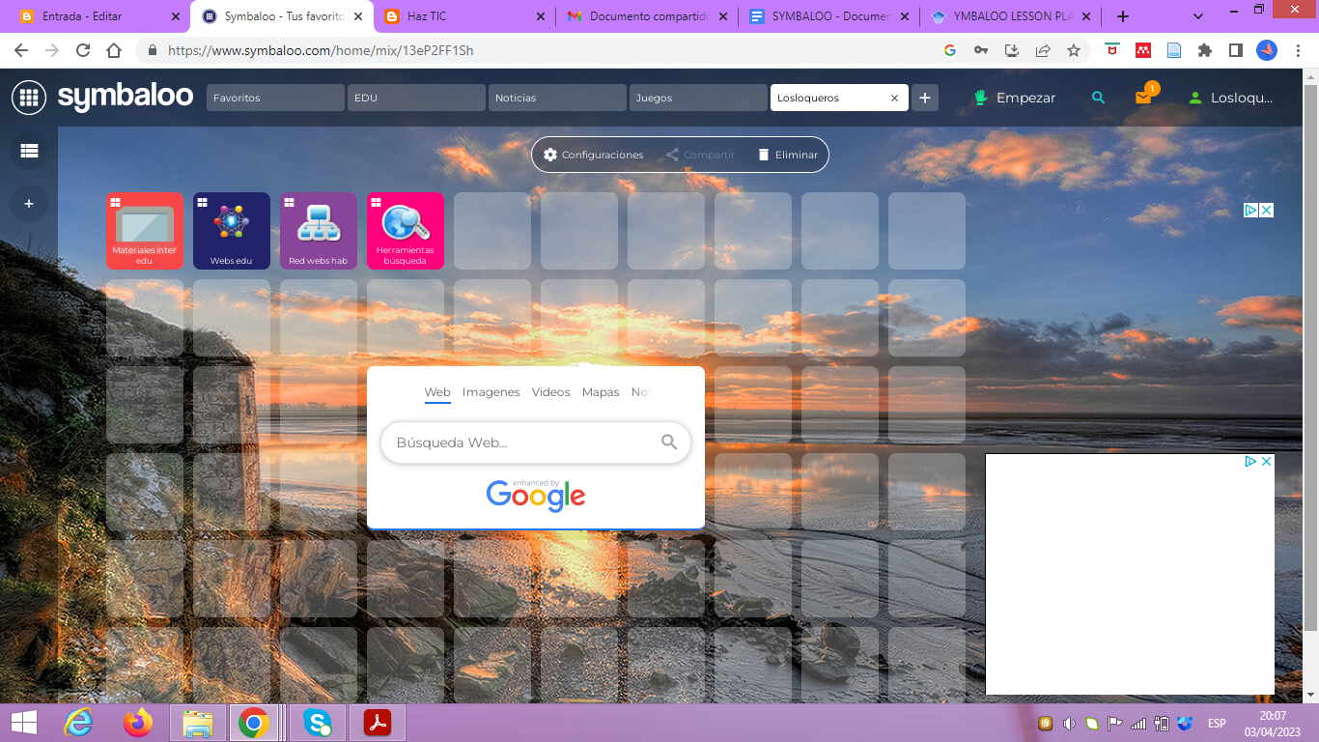Select Videos search type
1319x742 pixels.
click(551, 392)
